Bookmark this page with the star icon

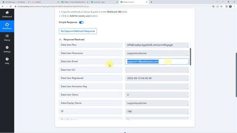point(221,7)
